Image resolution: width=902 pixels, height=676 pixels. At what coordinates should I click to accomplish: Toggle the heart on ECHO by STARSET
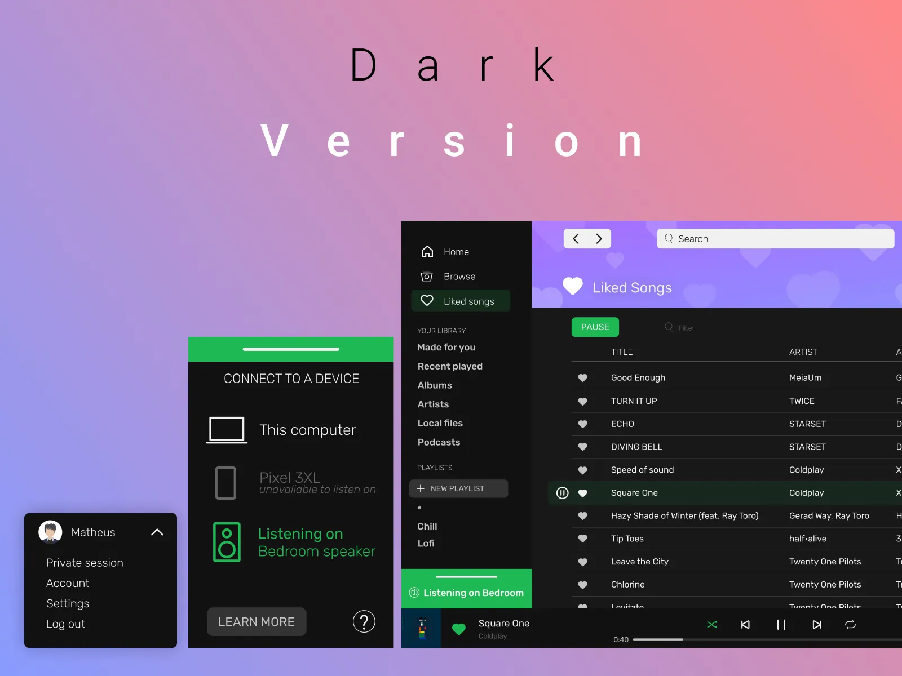pos(583,424)
